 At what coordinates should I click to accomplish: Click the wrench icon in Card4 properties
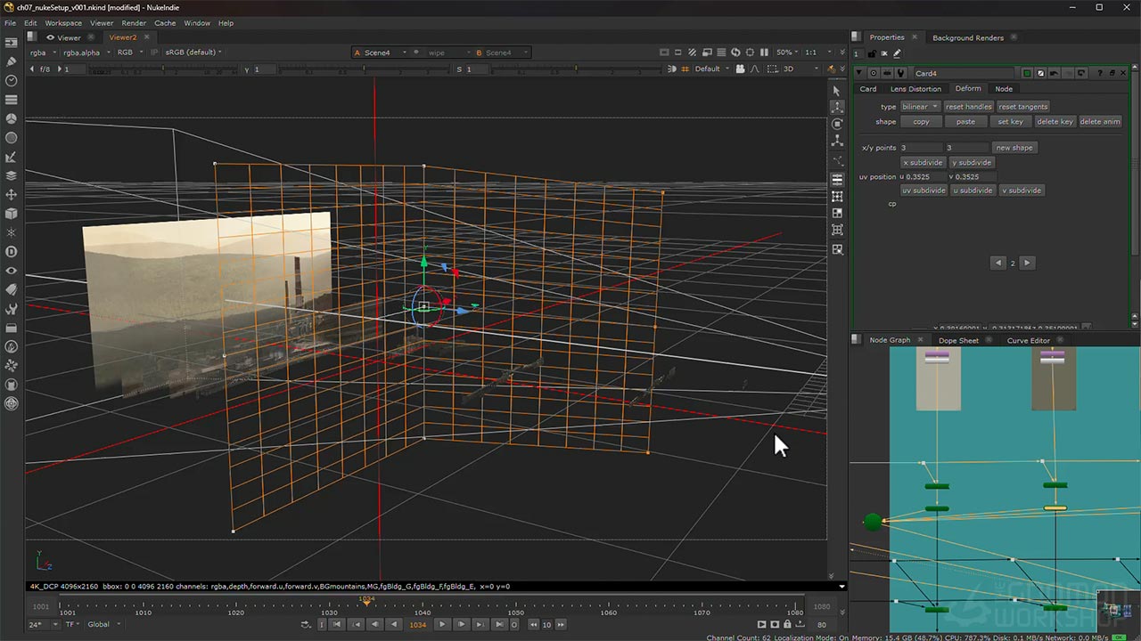(900, 73)
